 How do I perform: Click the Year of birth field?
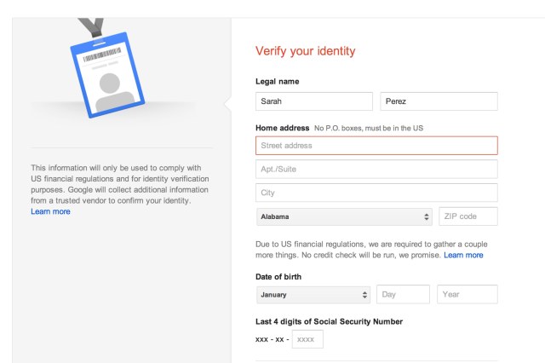[467, 295]
